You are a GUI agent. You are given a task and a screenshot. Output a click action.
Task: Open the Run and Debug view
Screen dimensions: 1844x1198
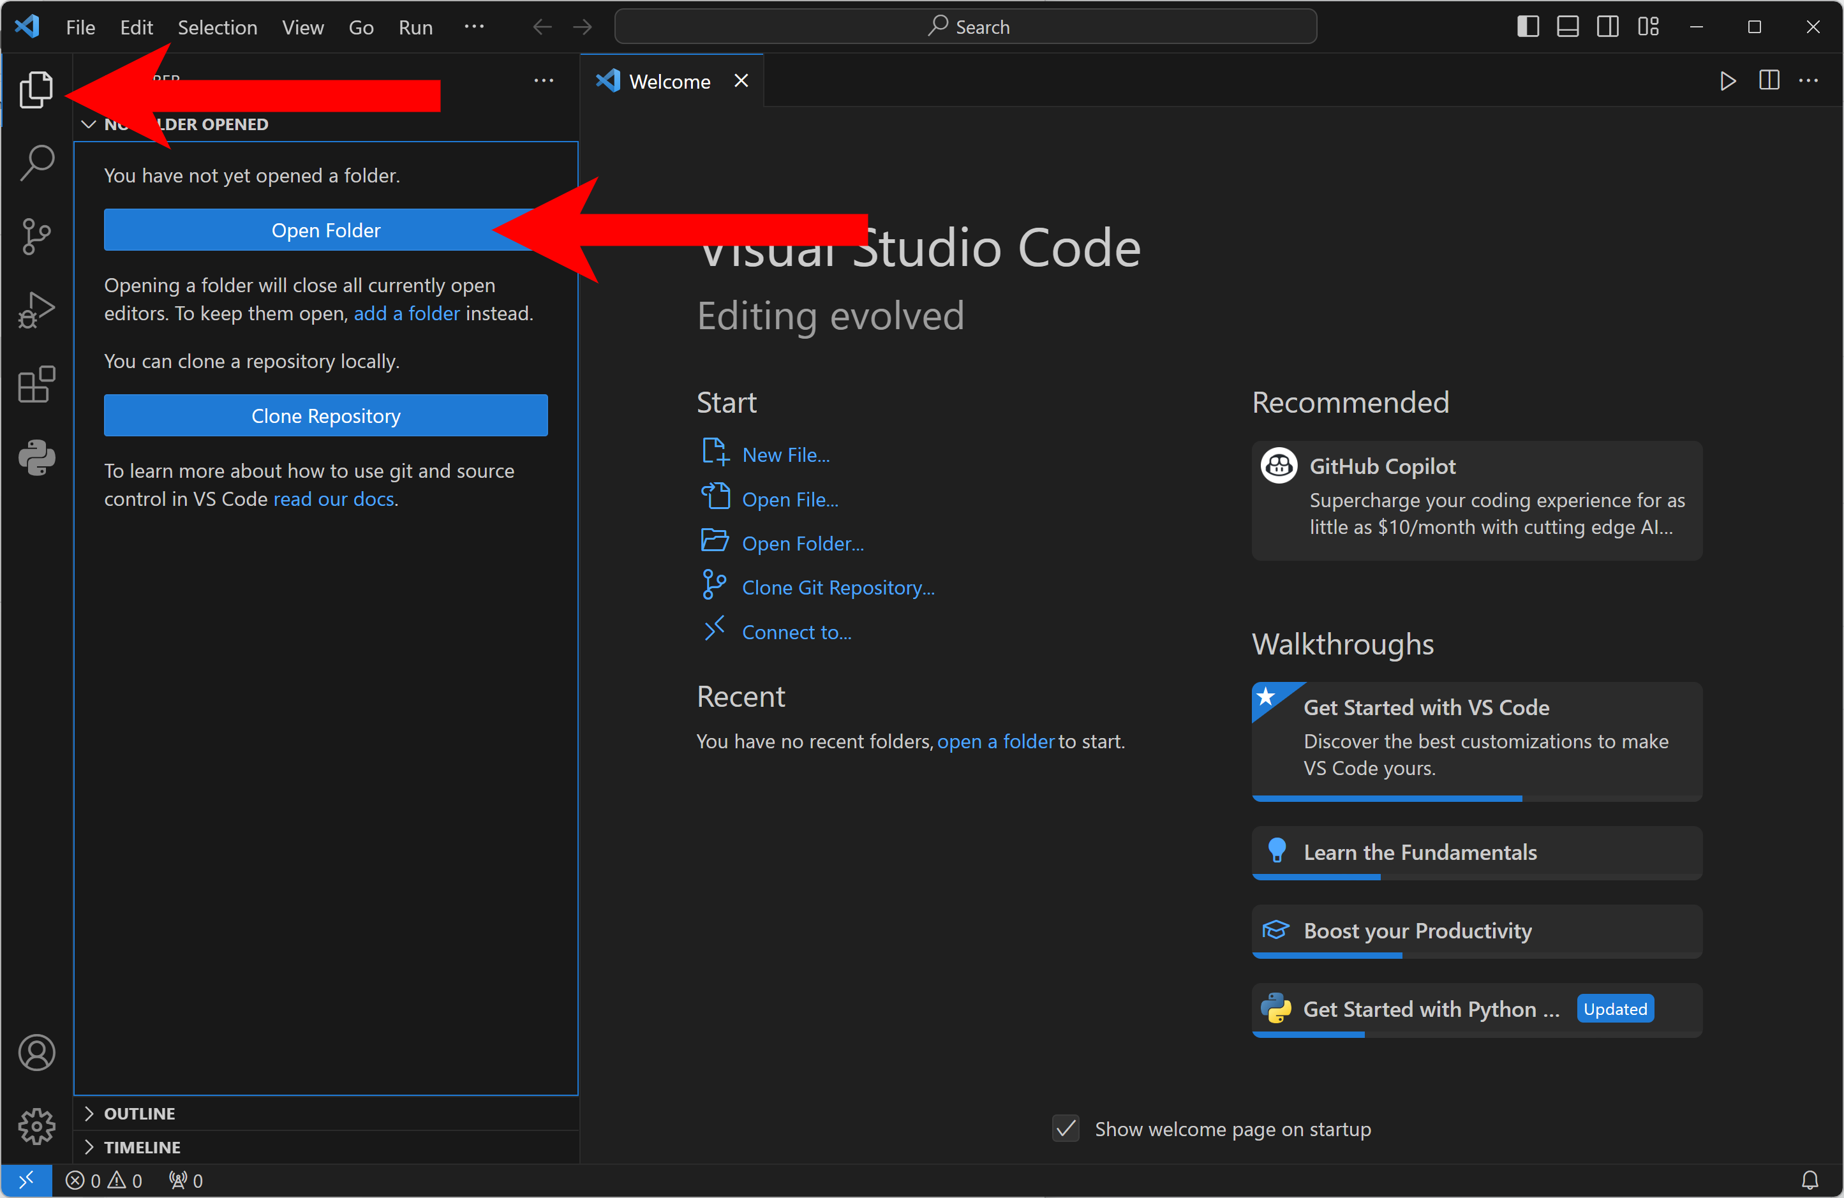tap(36, 311)
